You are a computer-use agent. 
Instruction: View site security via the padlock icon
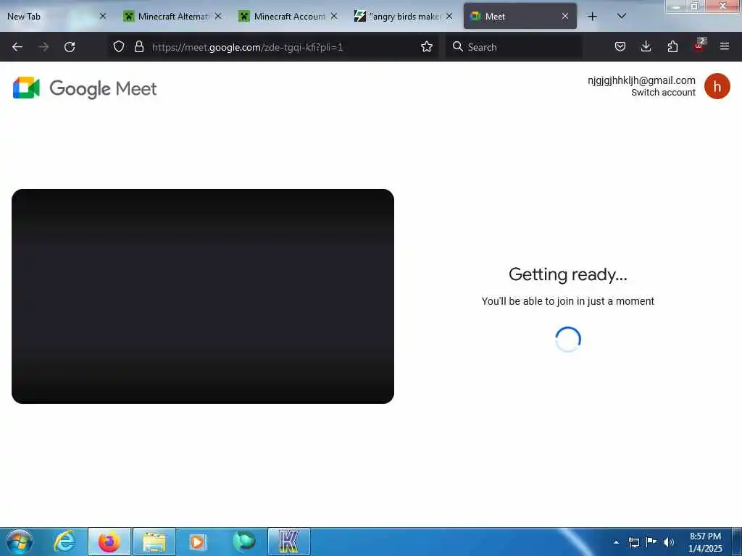(x=138, y=46)
